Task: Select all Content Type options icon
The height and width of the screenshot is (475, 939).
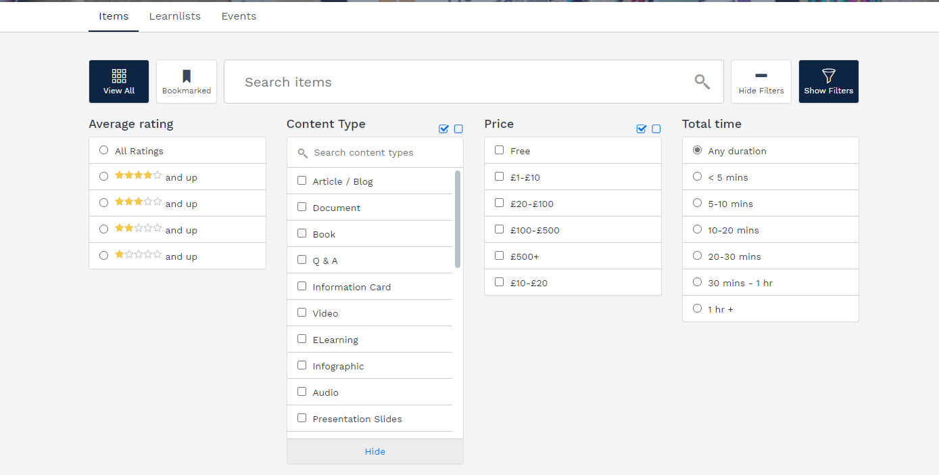Action: click(x=443, y=129)
